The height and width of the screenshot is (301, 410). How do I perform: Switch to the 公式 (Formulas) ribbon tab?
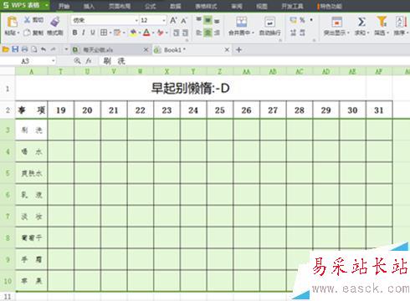pos(151,6)
